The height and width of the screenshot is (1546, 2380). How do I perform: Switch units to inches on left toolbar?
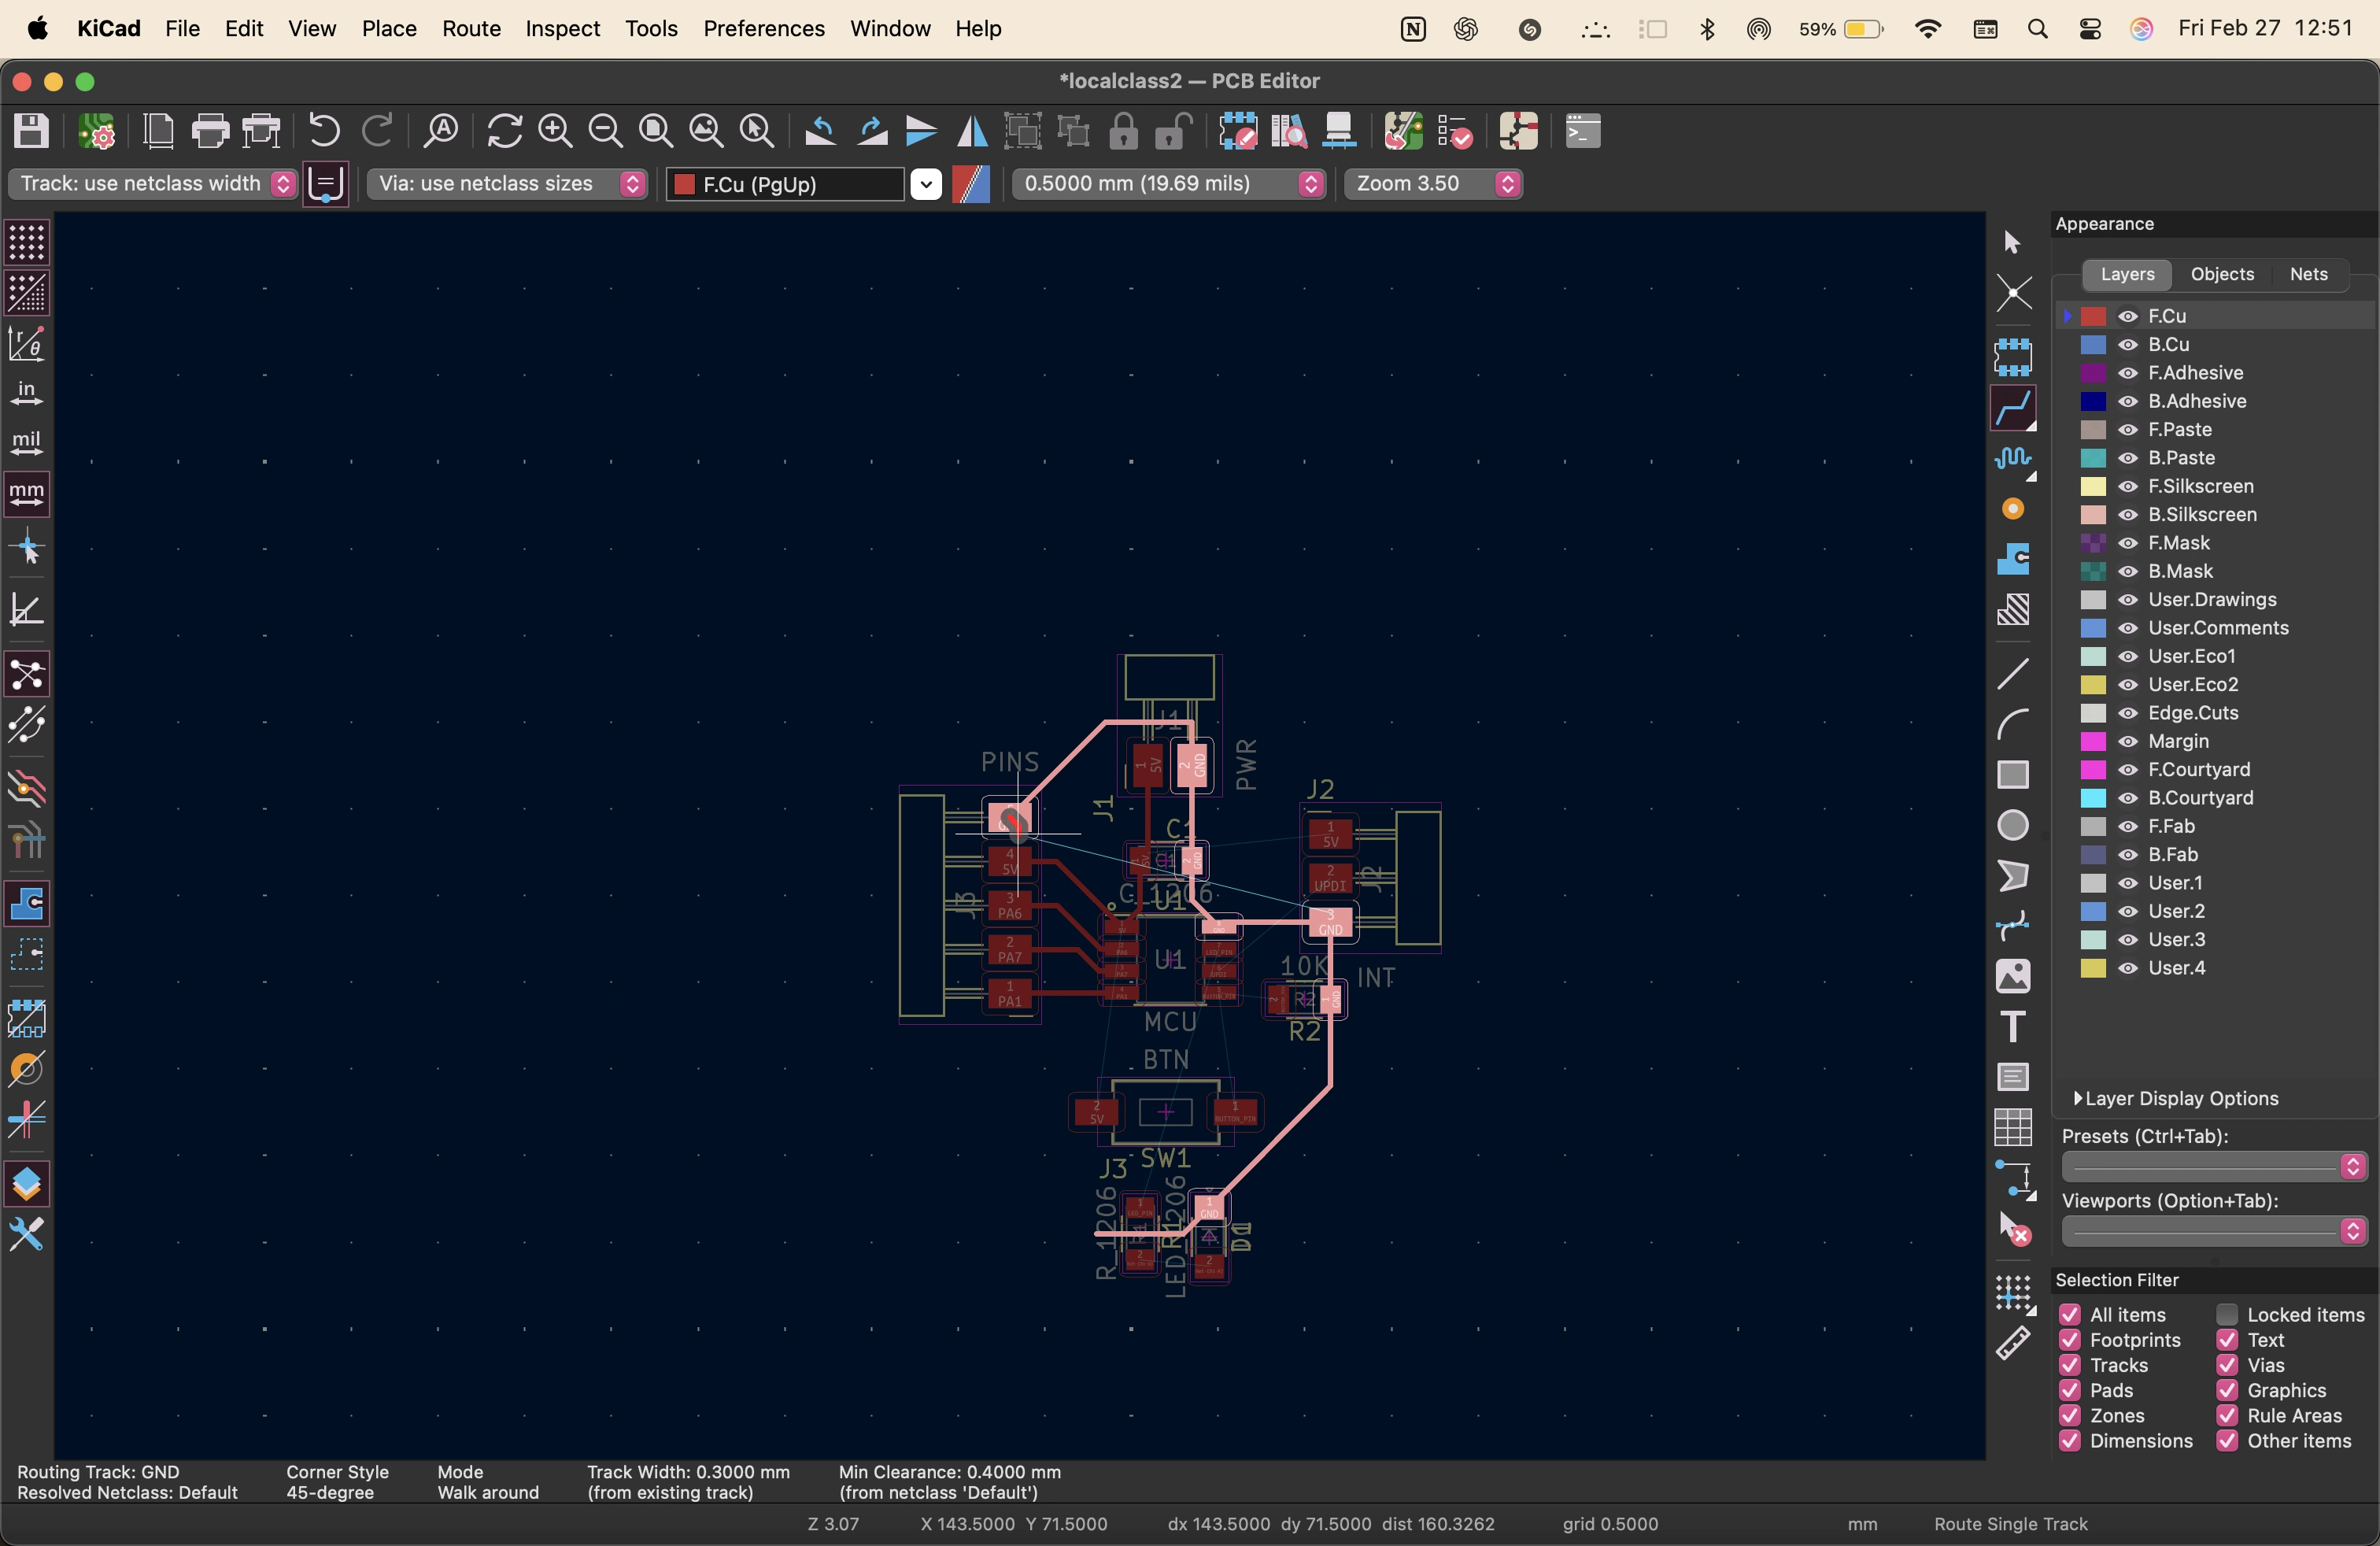27,393
